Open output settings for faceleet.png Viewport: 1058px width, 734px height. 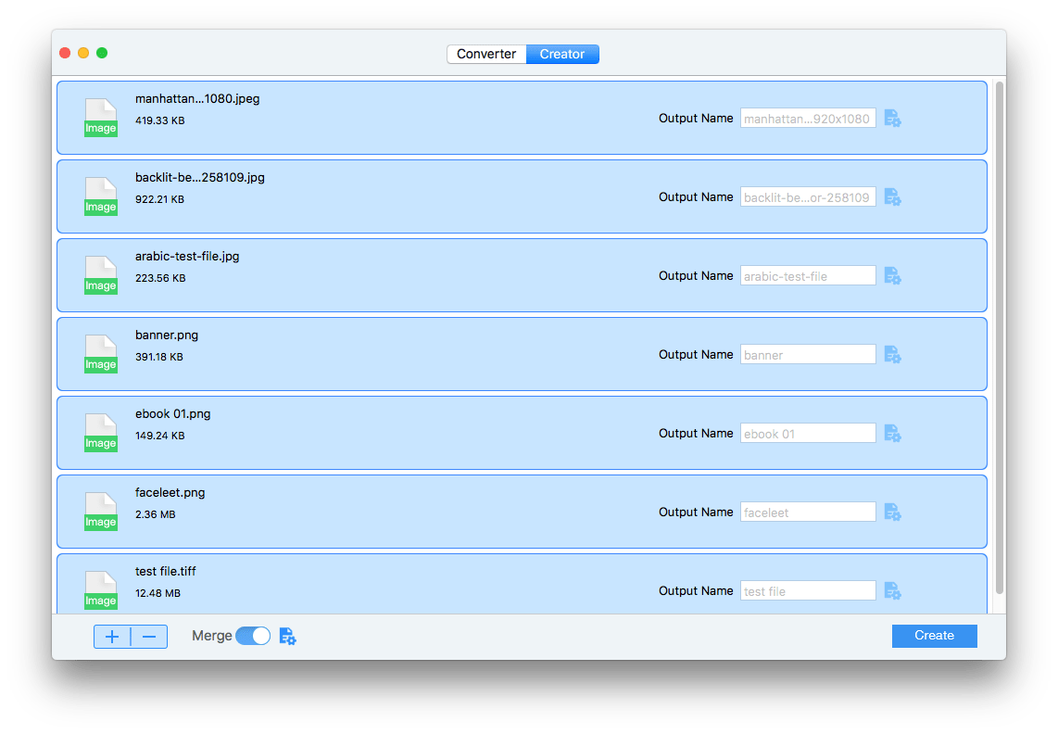[x=892, y=512]
